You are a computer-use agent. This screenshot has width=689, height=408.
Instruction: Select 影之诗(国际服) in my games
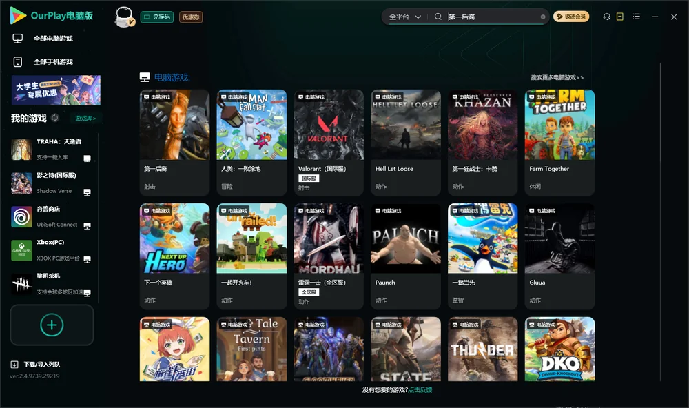point(52,183)
